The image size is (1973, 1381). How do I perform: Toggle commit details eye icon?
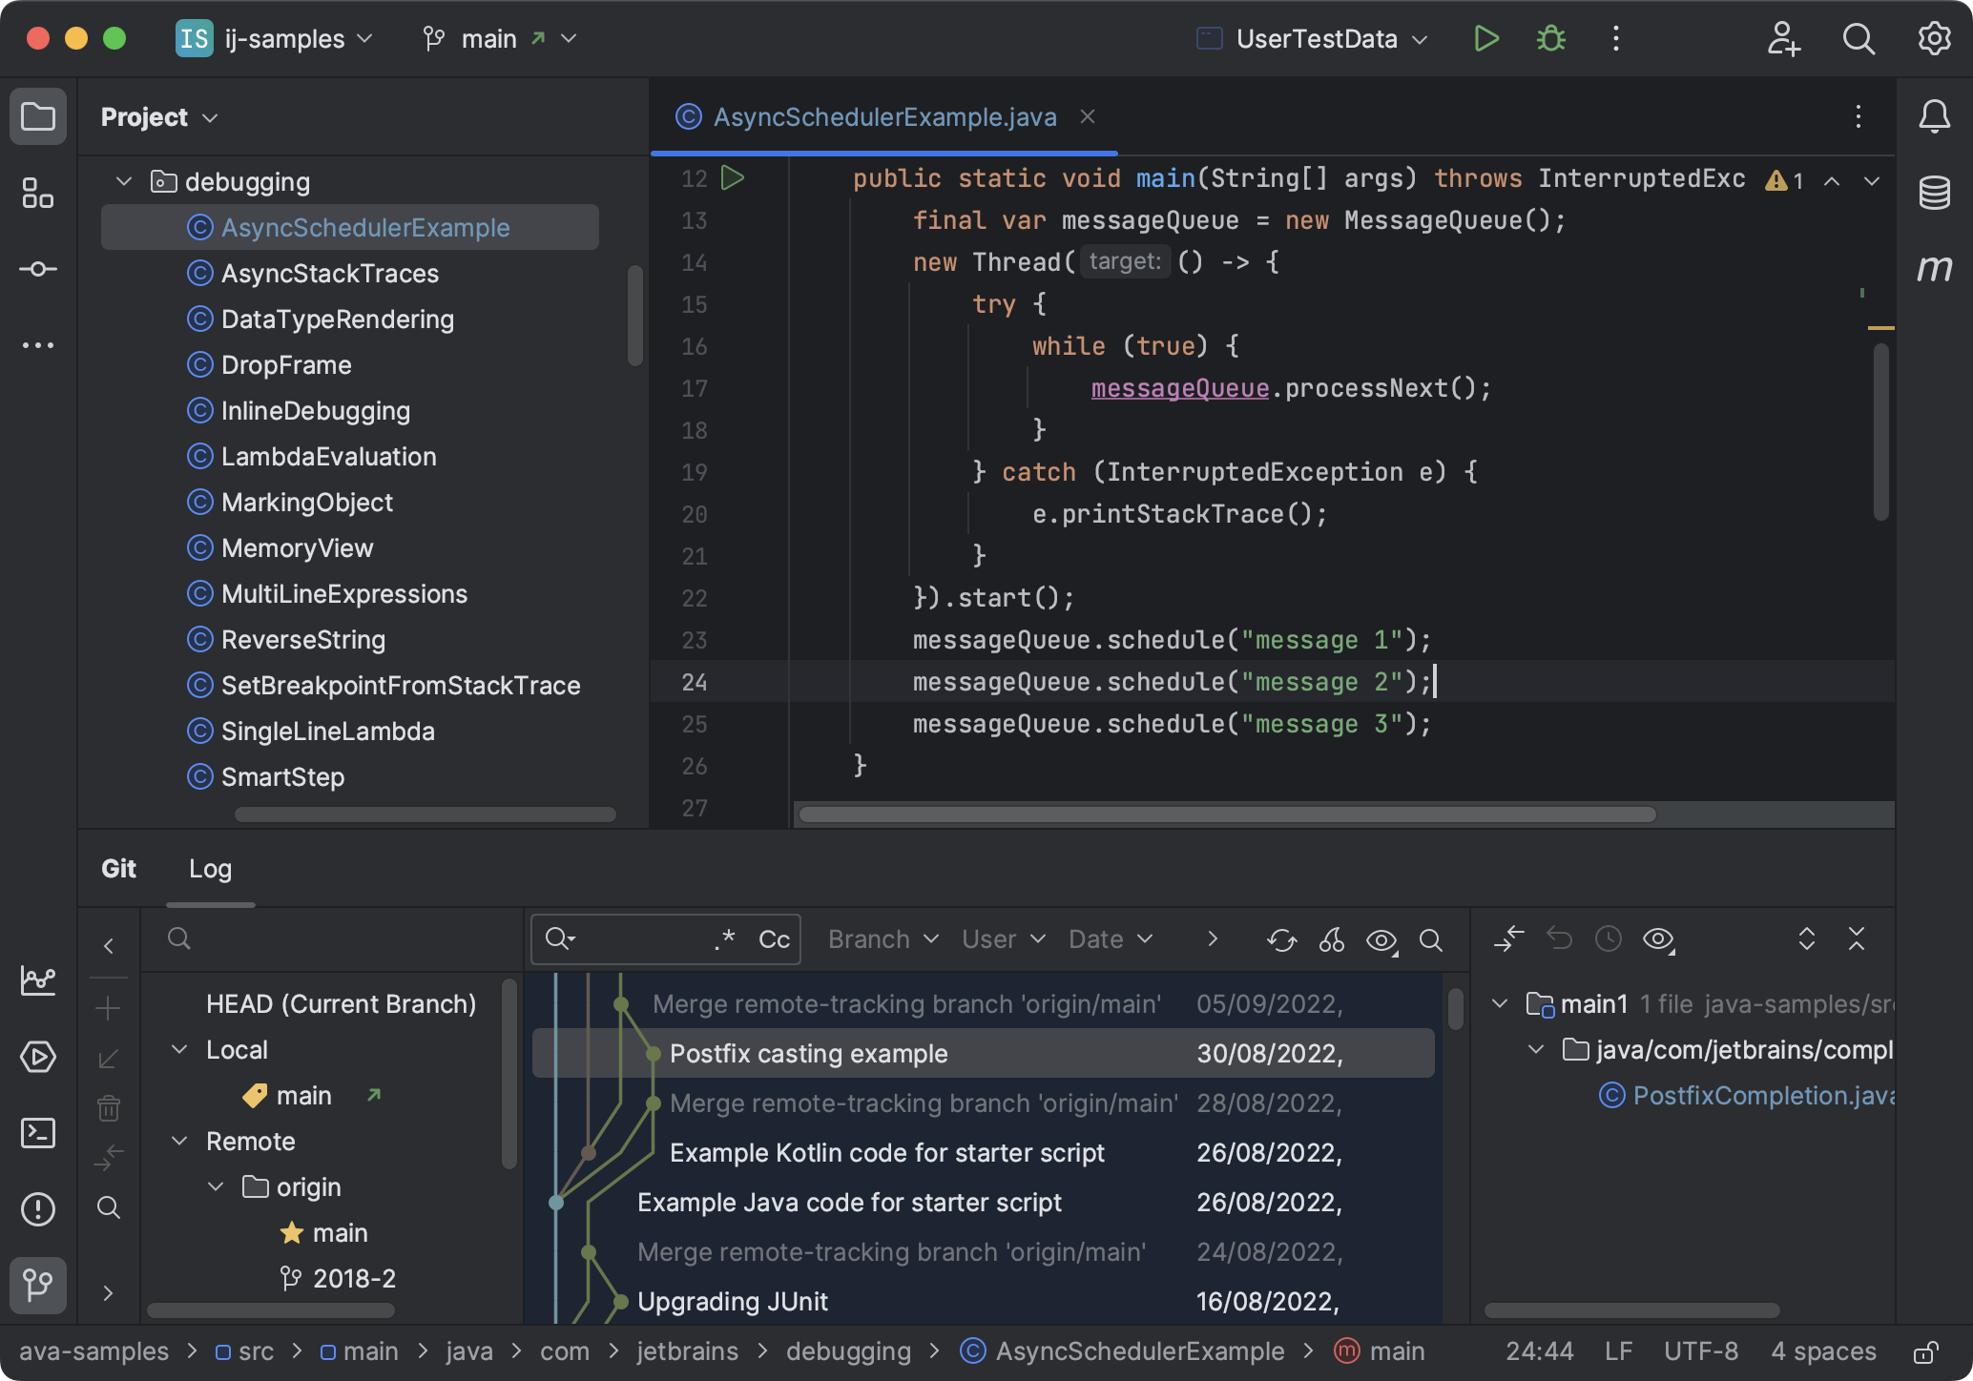click(x=1381, y=940)
